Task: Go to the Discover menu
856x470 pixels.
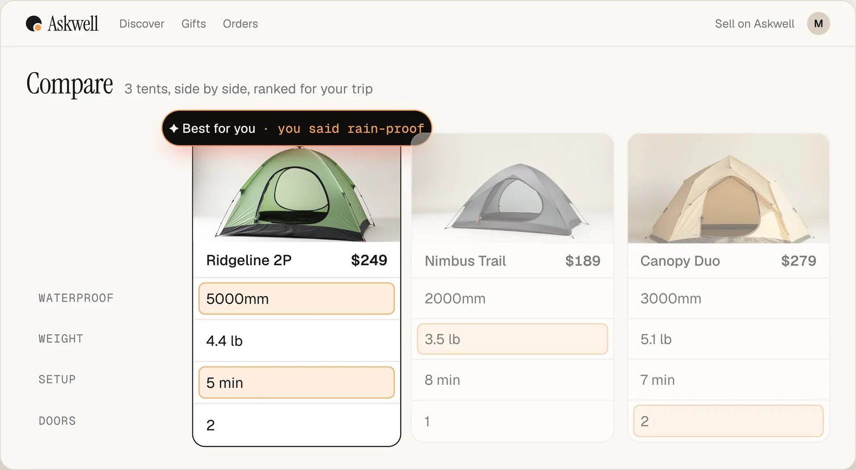Action: pyautogui.click(x=142, y=24)
